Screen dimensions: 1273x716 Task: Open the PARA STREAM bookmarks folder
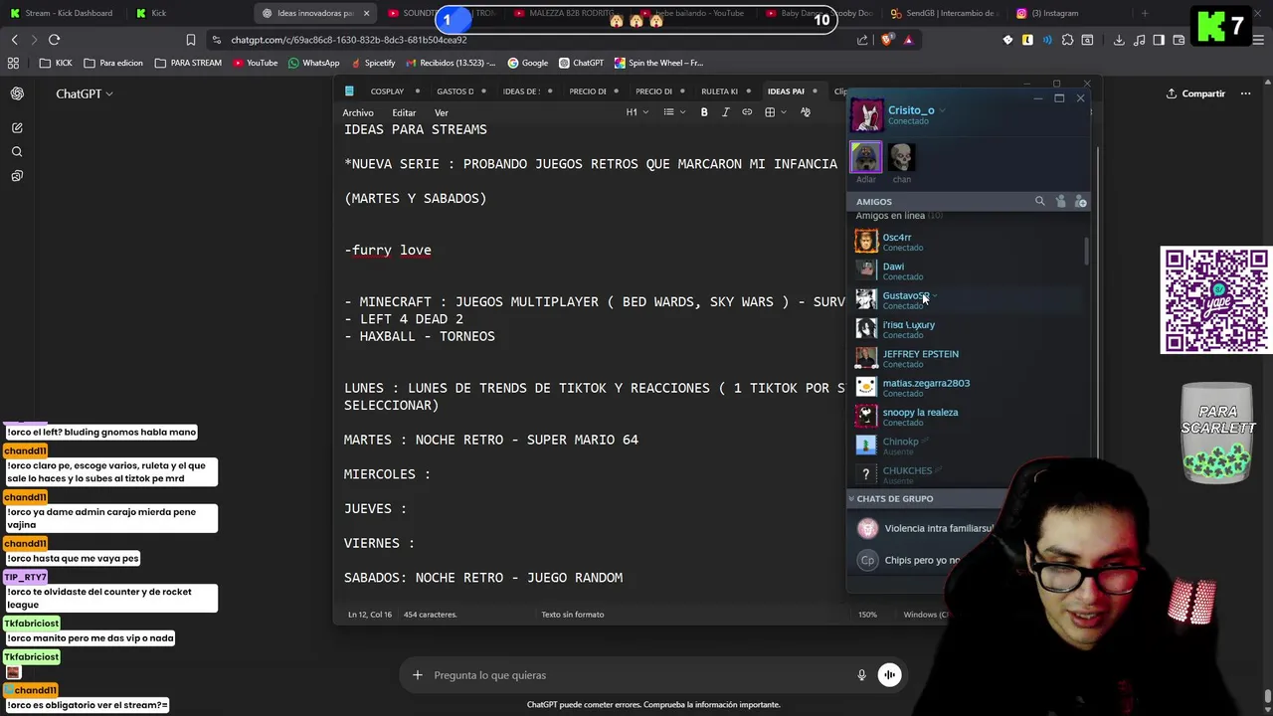pos(187,63)
